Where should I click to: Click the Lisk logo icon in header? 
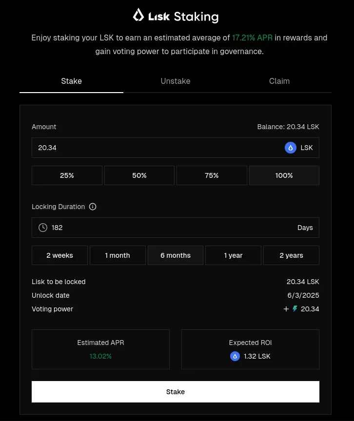click(138, 15)
